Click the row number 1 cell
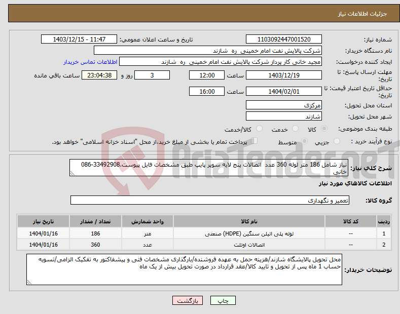This screenshot has width=400, height=314. pyautogui.click(x=384, y=233)
